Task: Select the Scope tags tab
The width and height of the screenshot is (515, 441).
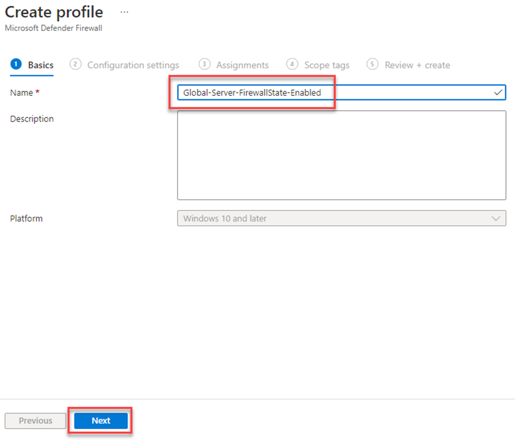Action: pyautogui.click(x=327, y=65)
